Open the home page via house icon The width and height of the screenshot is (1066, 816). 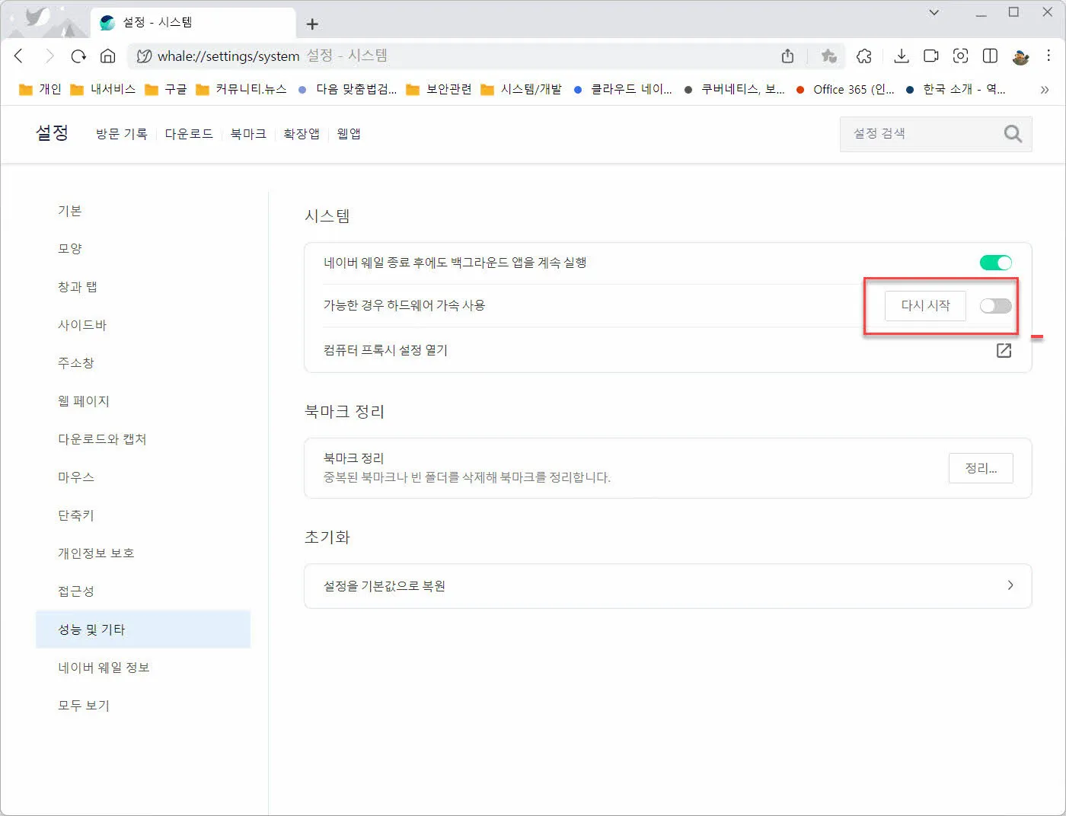click(x=108, y=56)
